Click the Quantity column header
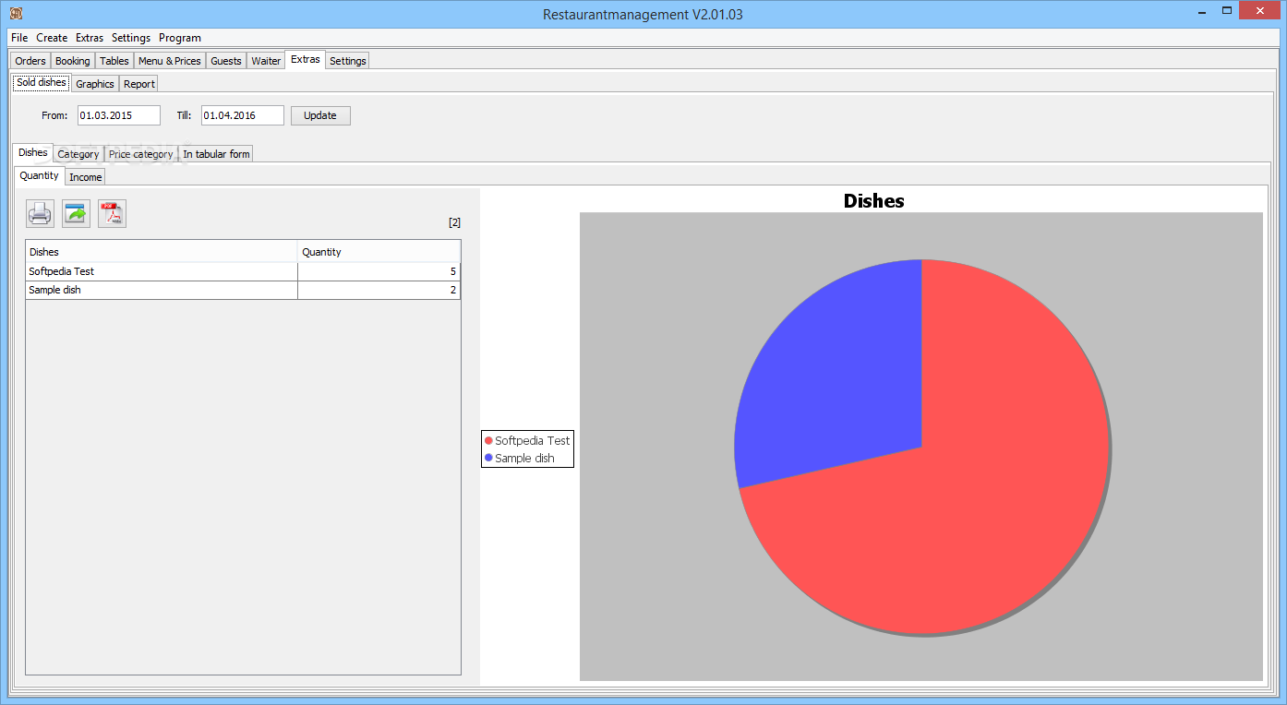The width and height of the screenshot is (1287, 705). 379,252
